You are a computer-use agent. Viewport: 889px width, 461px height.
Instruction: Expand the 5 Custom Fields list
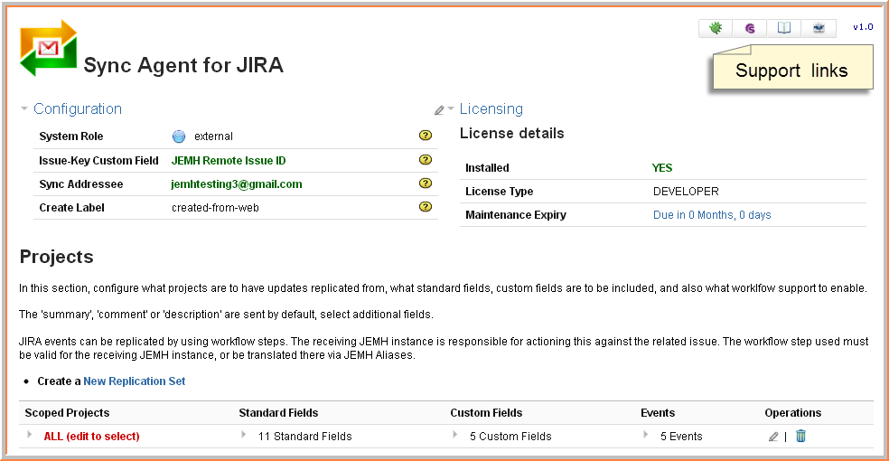[x=454, y=435]
